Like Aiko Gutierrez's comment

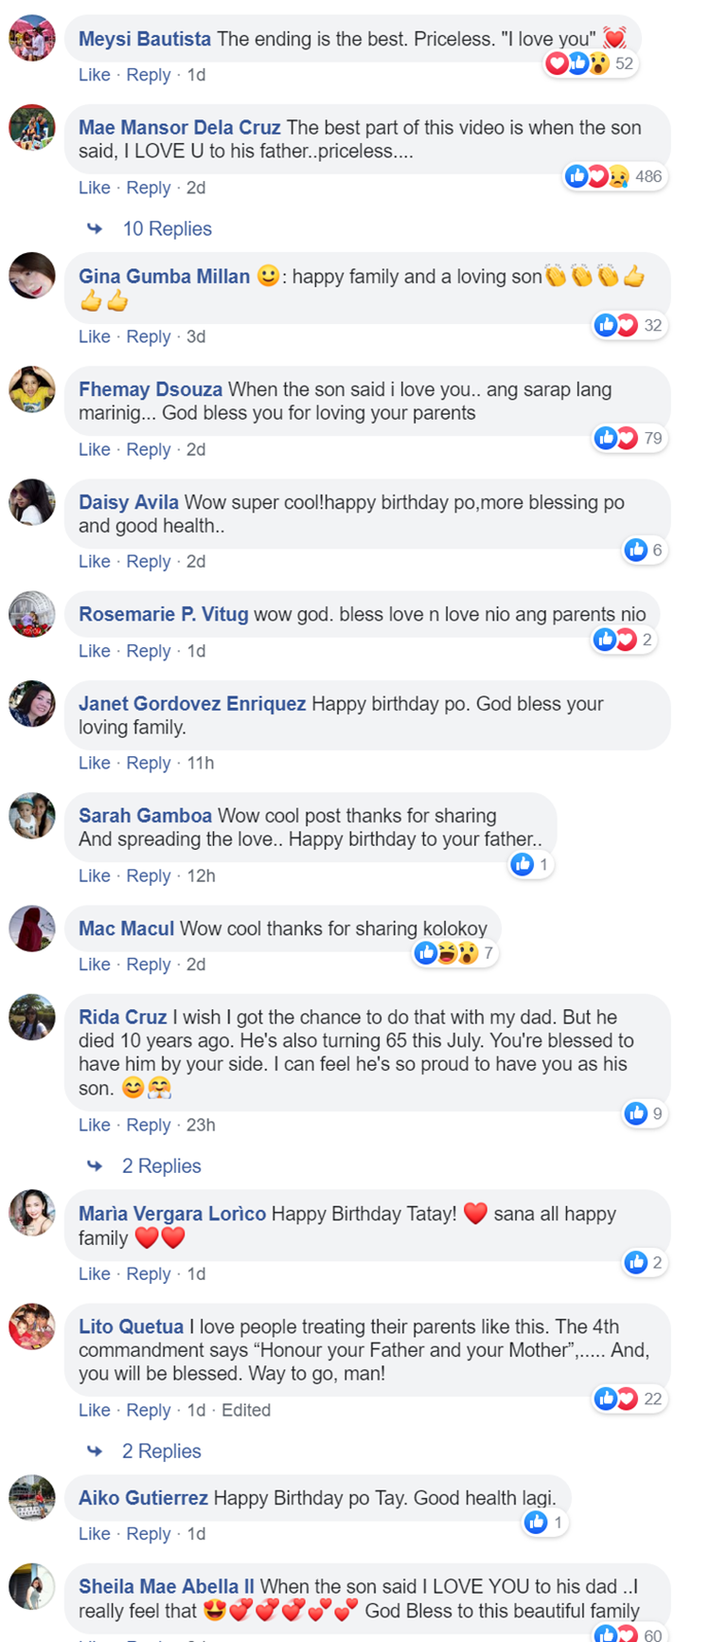pos(94,1533)
